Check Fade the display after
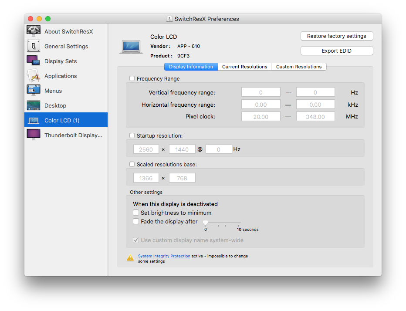 tap(136, 221)
